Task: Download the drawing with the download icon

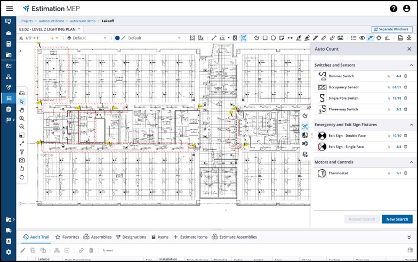Action: 409,38
